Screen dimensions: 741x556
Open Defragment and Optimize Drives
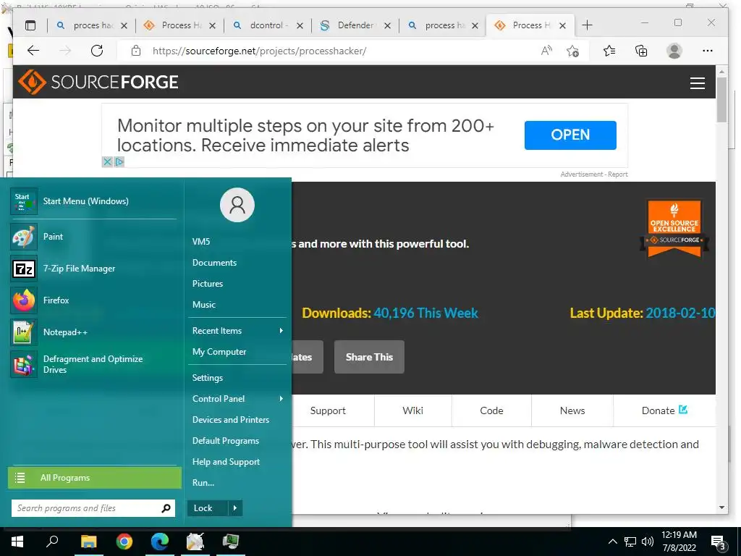coord(93,364)
